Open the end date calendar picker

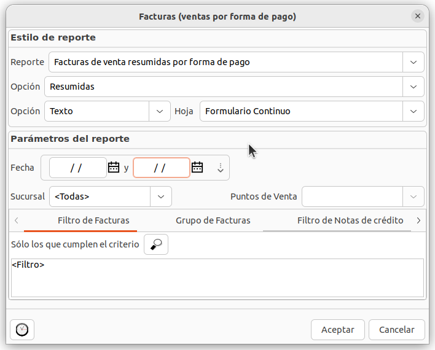[x=197, y=167]
